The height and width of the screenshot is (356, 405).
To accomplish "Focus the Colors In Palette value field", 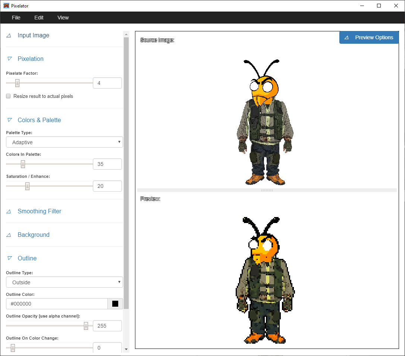I will (x=107, y=164).
